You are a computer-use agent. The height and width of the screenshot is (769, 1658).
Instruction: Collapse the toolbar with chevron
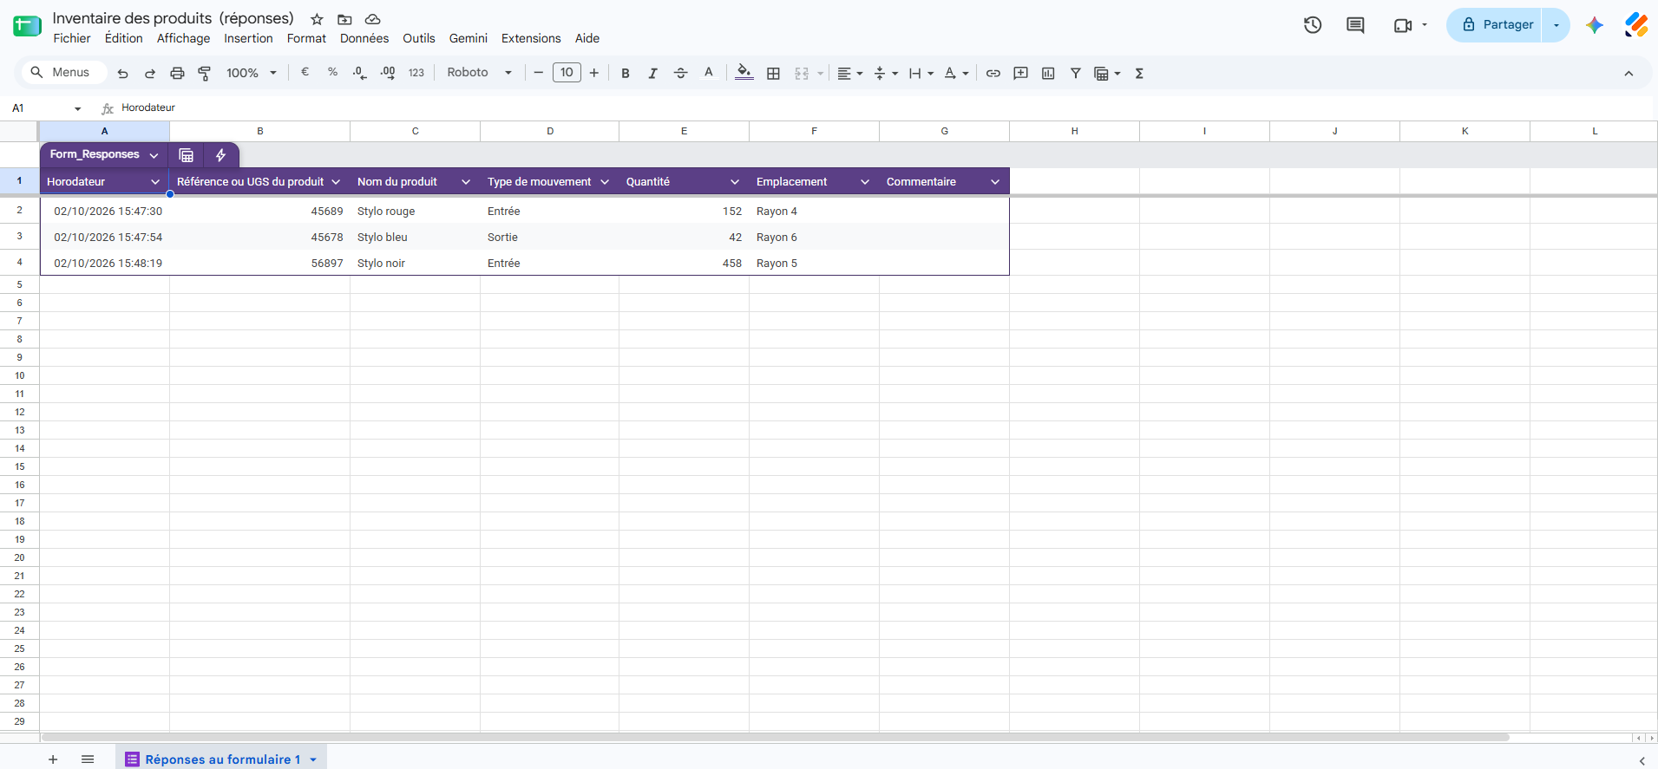click(x=1629, y=74)
